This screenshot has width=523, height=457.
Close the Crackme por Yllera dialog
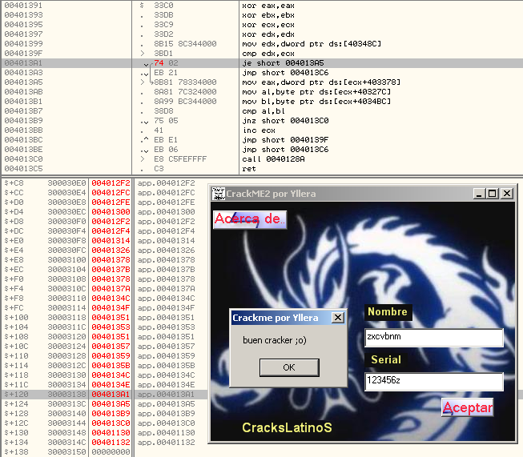pos(337,318)
